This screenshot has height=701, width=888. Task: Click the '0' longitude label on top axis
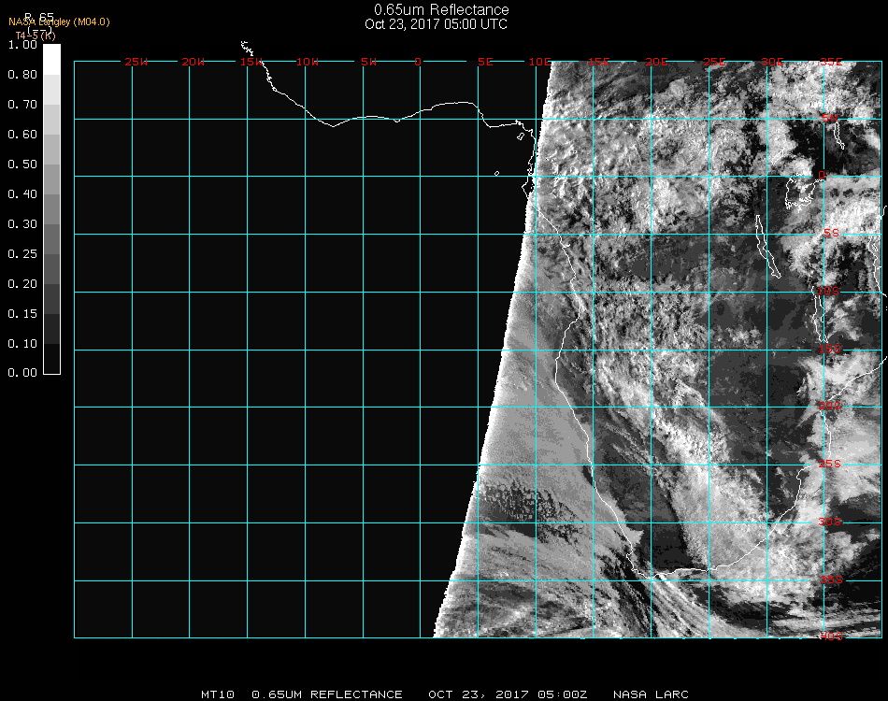[x=418, y=62]
